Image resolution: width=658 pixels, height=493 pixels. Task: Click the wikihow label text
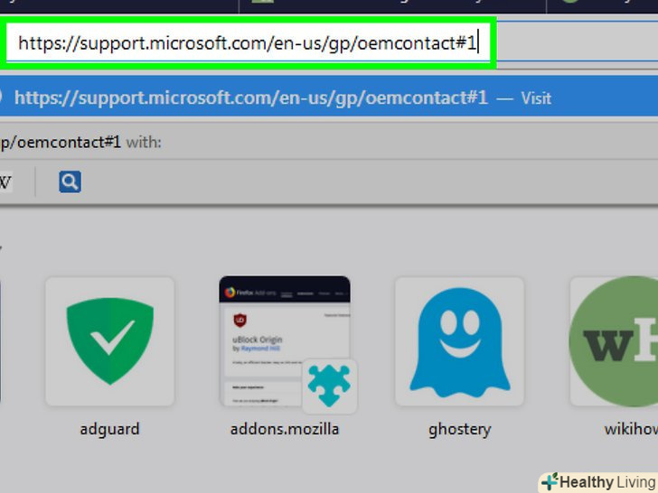(x=631, y=429)
